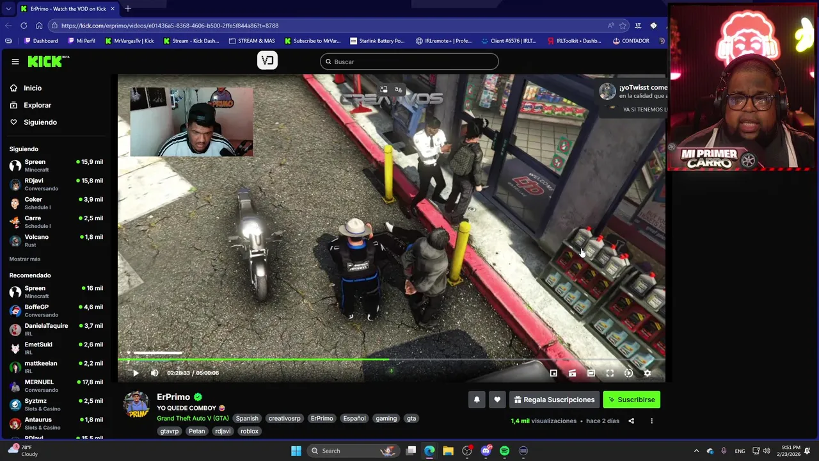The image size is (819, 461).
Task: Go to browser home page icon
Action: (39, 26)
